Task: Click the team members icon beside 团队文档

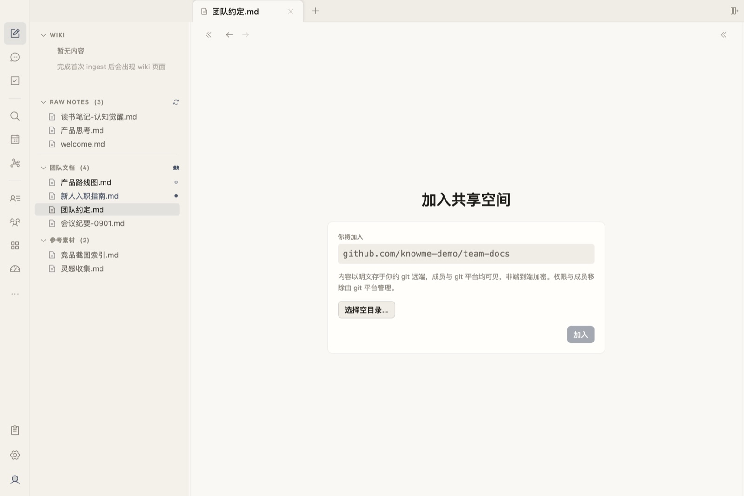Action: tap(176, 168)
